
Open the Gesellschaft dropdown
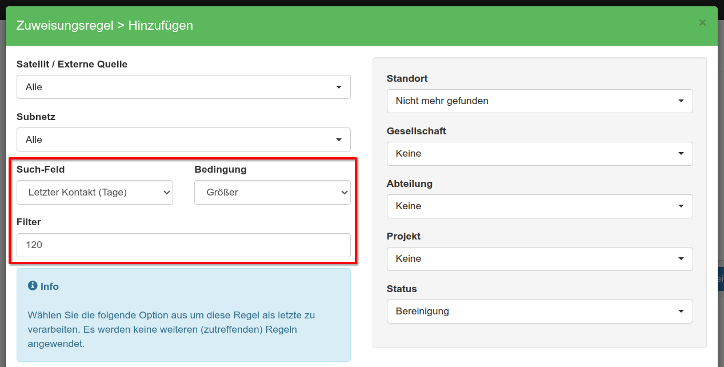(x=540, y=153)
